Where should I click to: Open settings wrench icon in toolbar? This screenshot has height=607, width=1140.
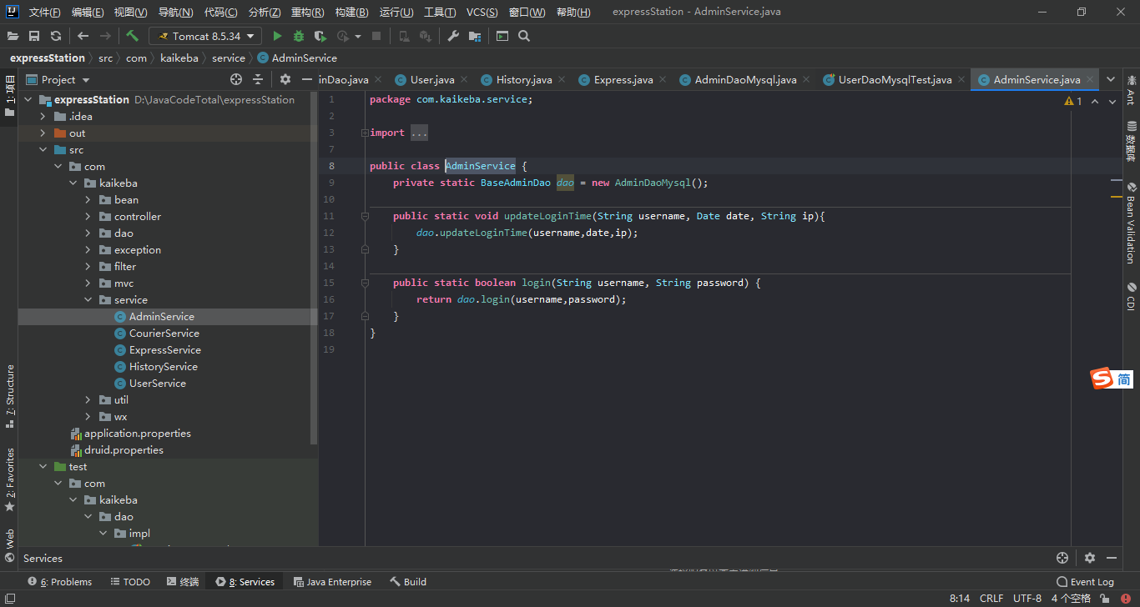(x=453, y=36)
